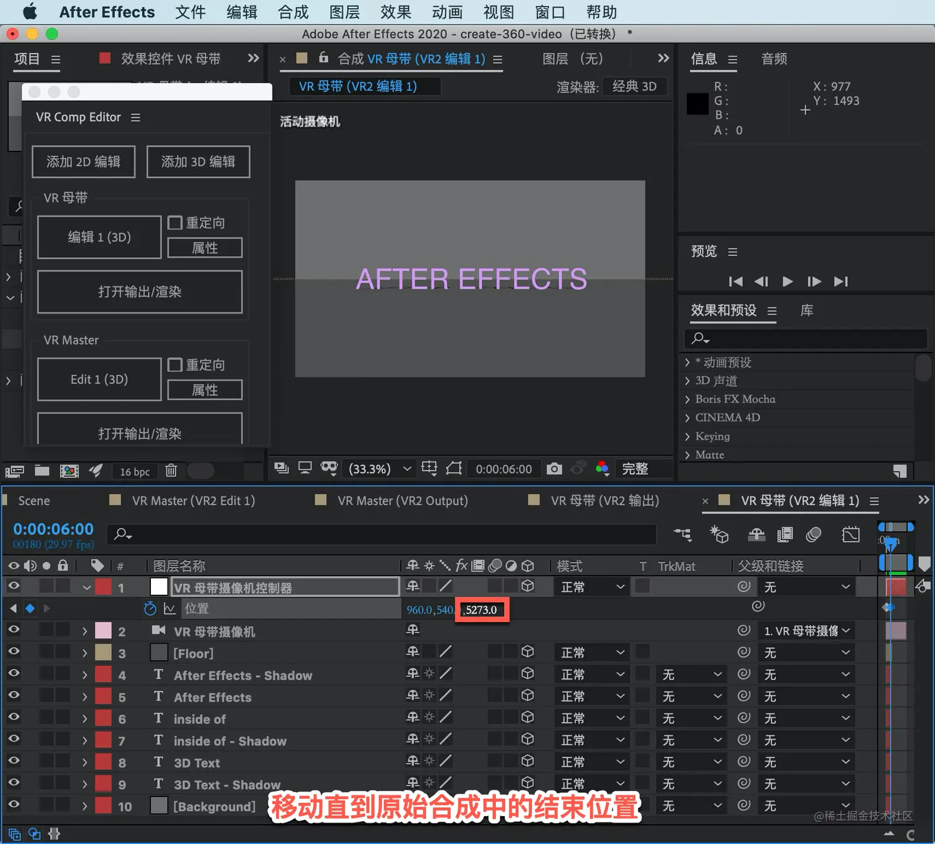935x844 pixels.
Task: Open the 文件 menu
Action: point(190,12)
